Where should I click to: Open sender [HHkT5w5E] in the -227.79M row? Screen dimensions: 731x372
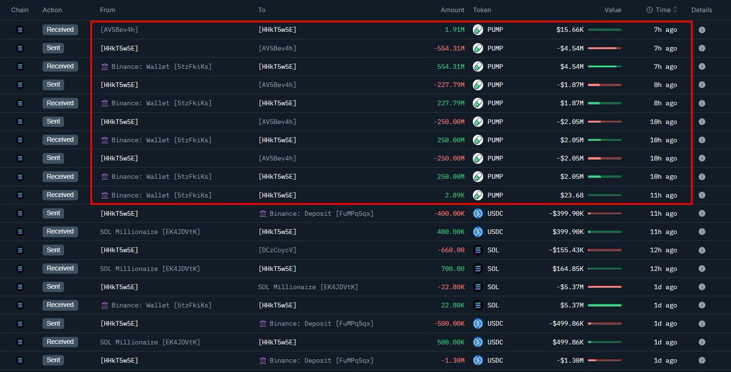pyautogui.click(x=119, y=85)
